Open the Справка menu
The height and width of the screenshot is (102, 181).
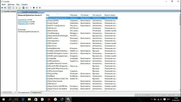[x=24, y=5]
